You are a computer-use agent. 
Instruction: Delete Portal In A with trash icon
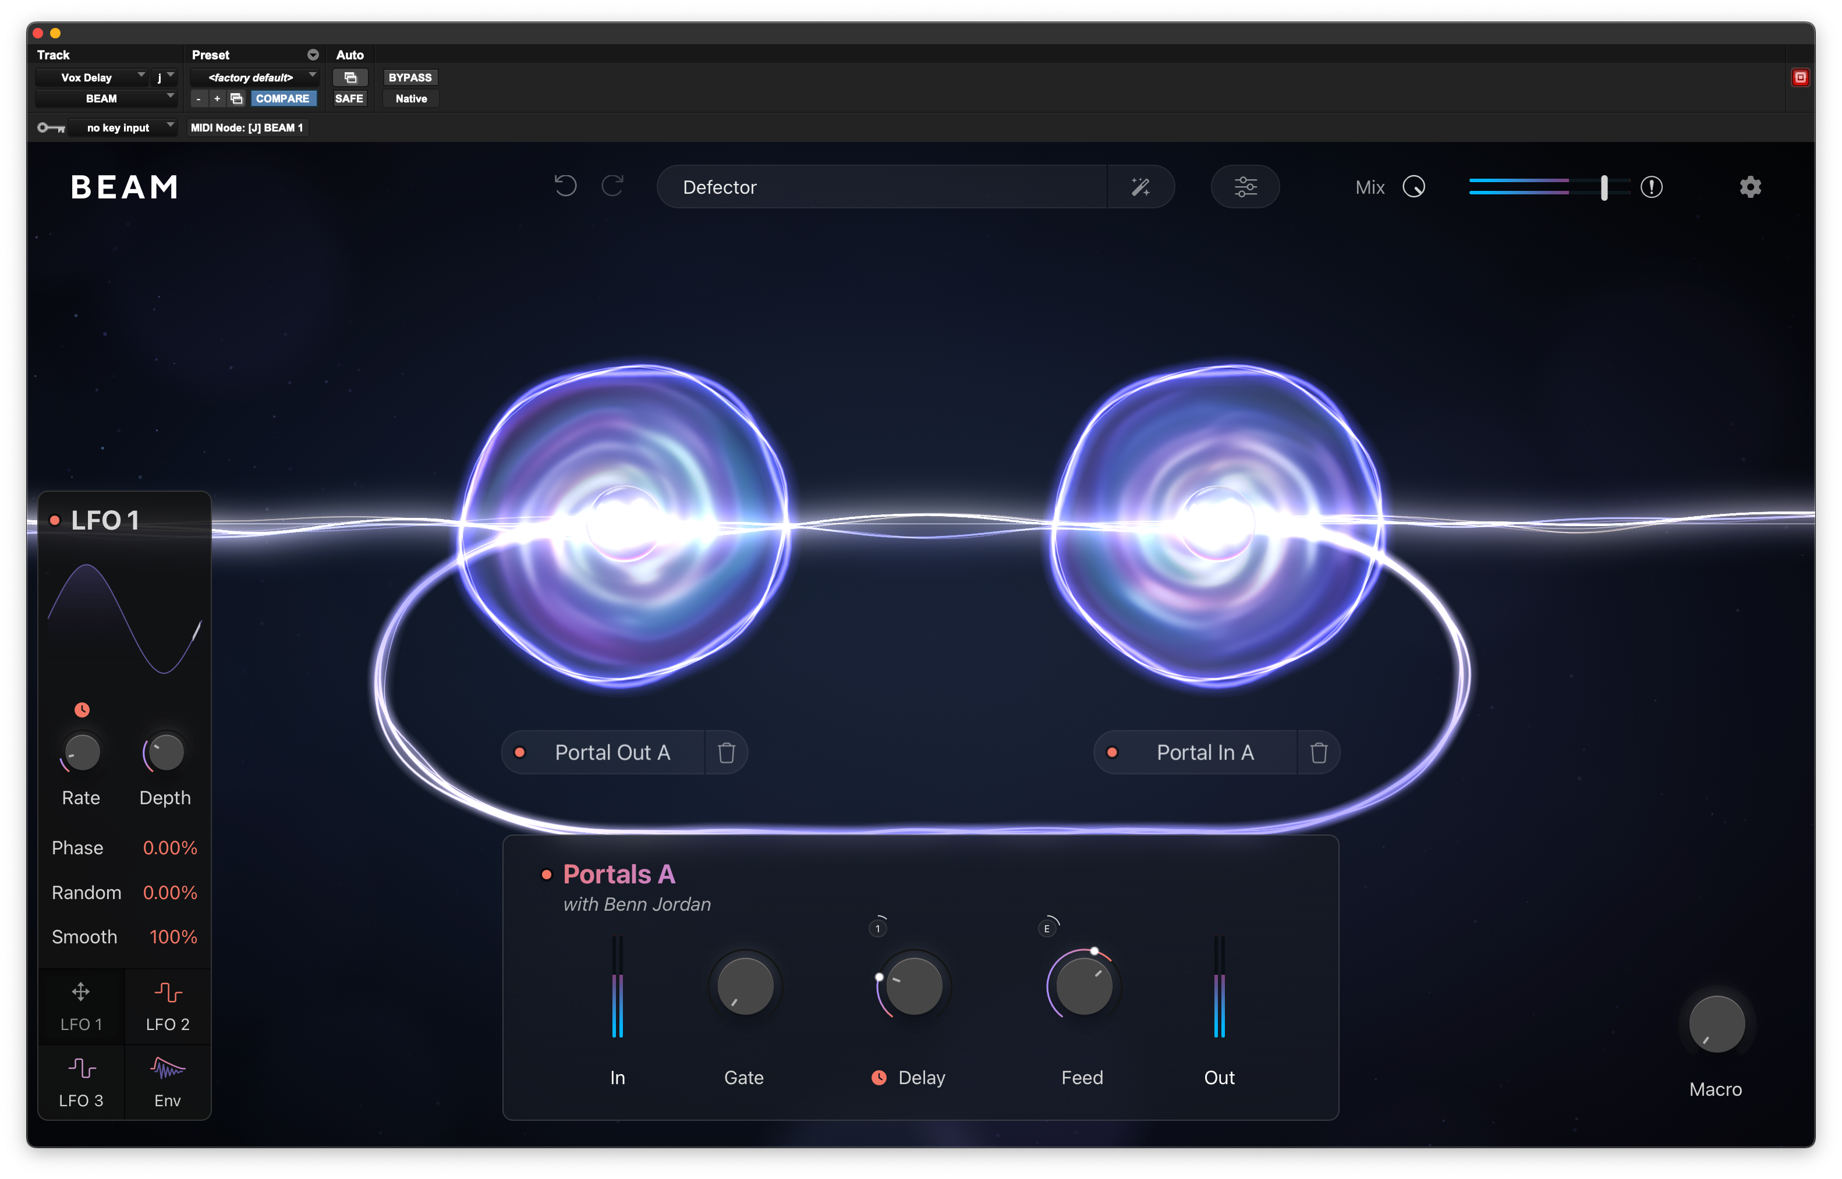coord(1318,752)
